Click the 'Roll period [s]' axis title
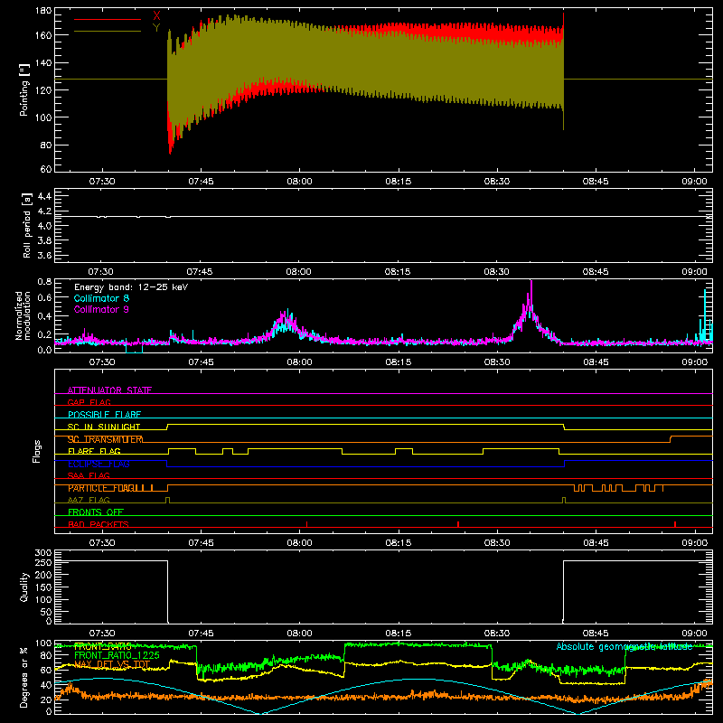This screenshot has width=723, height=723. 27,225
